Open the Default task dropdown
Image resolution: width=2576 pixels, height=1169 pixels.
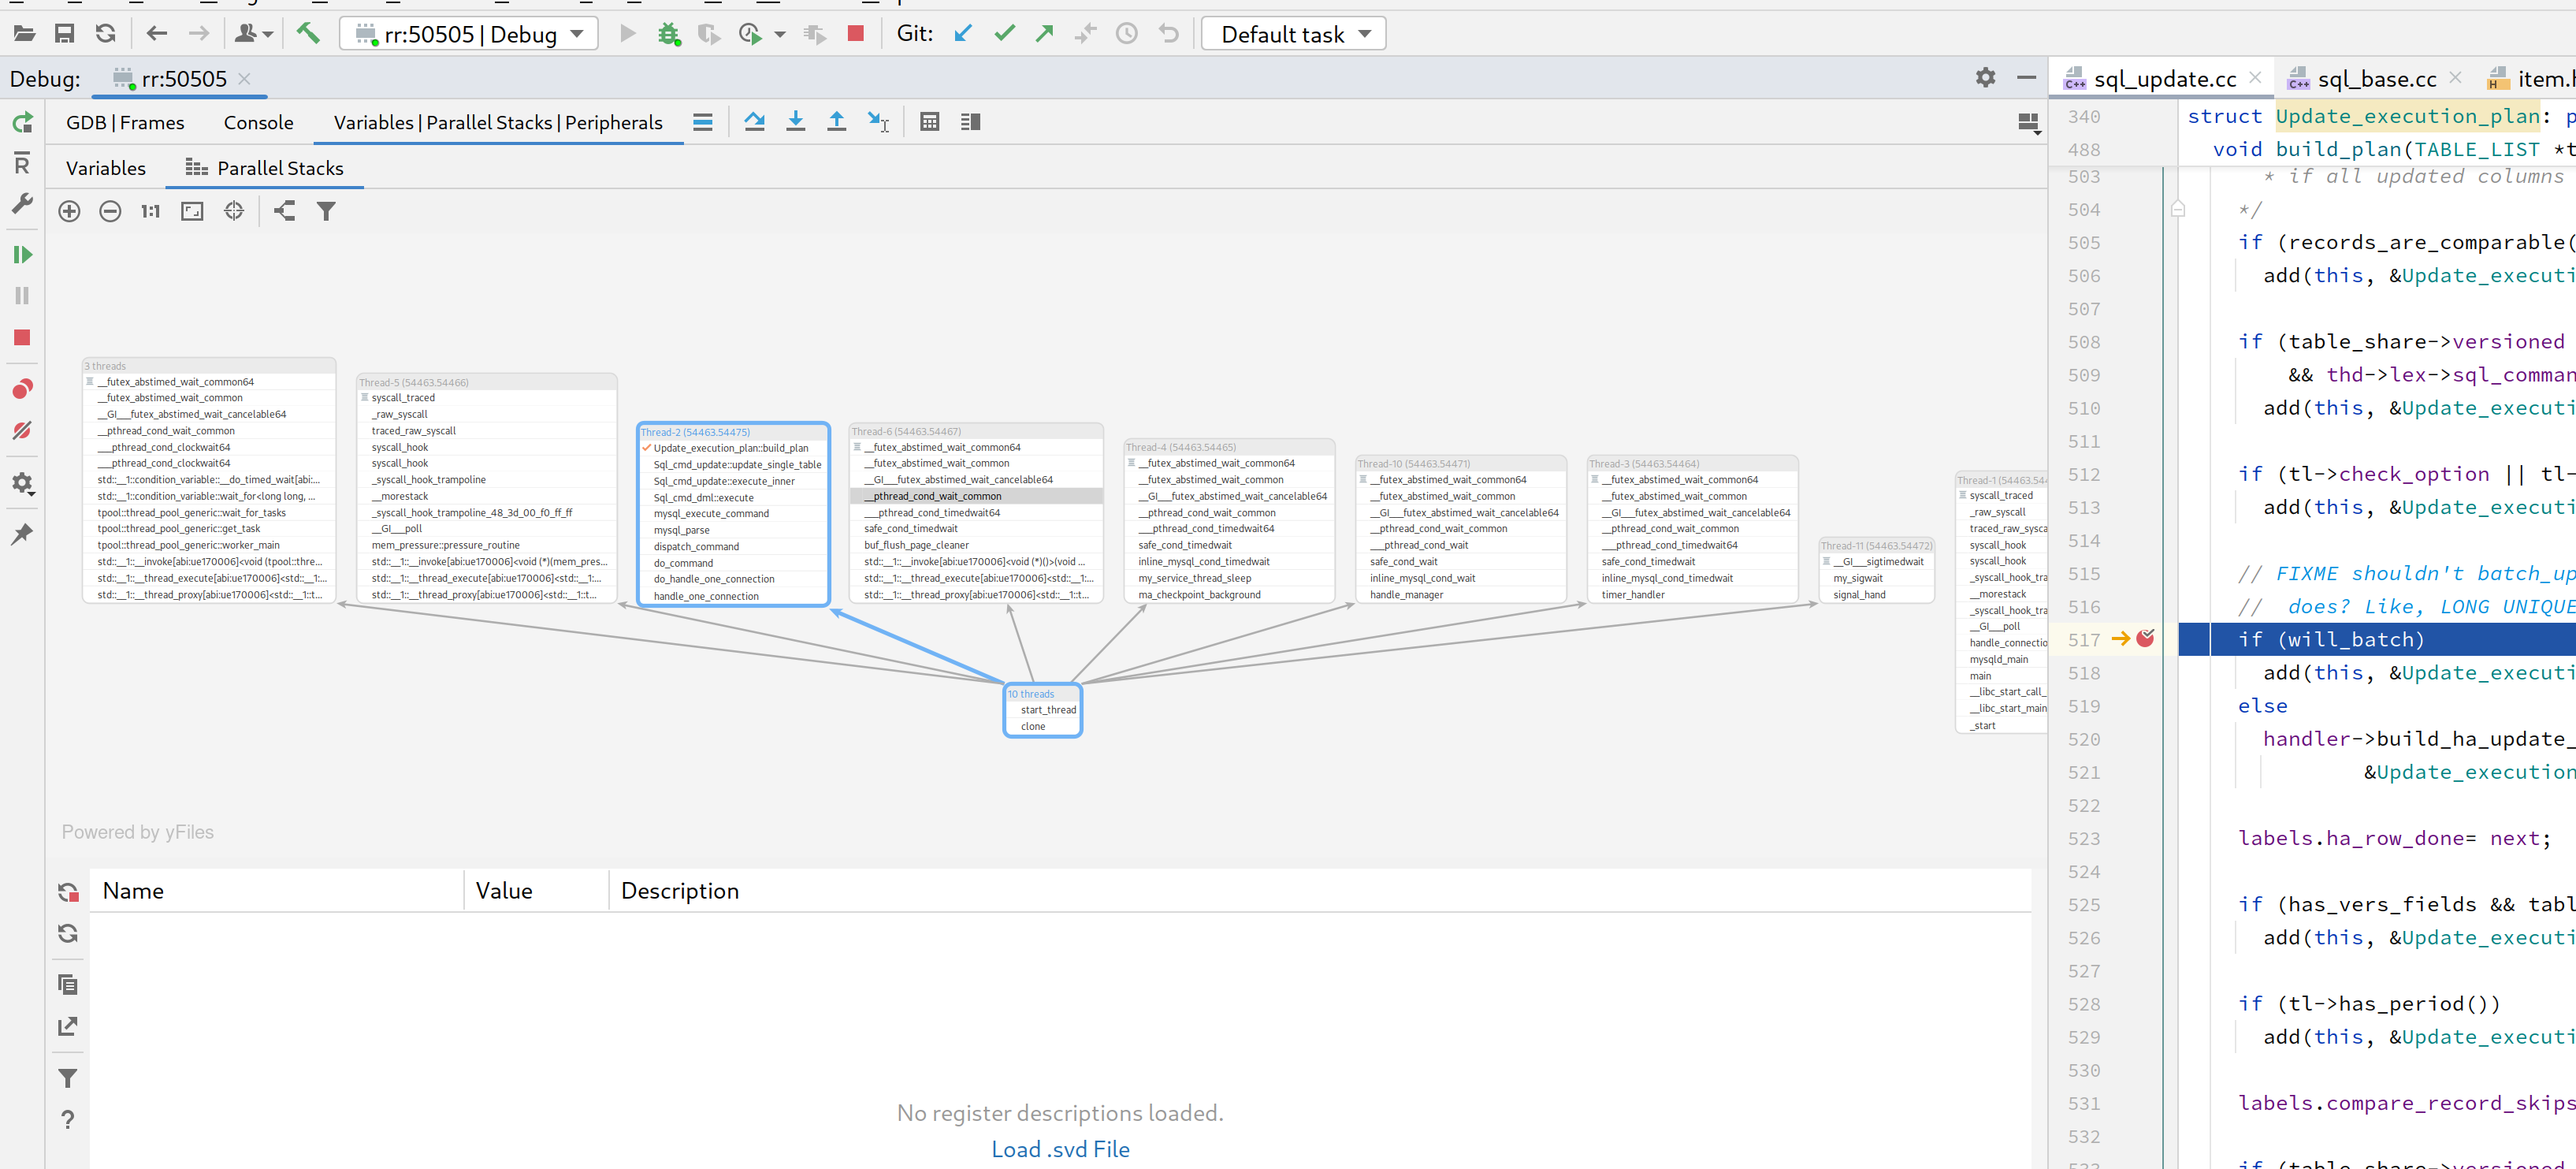(x=1293, y=34)
